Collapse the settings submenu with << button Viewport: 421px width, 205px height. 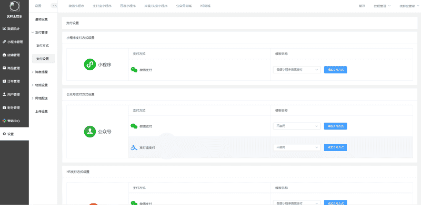tap(54, 6)
